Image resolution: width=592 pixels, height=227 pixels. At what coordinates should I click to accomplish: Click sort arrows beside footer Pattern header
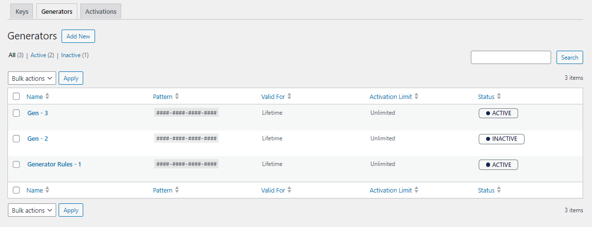click(x=177, y=190)
